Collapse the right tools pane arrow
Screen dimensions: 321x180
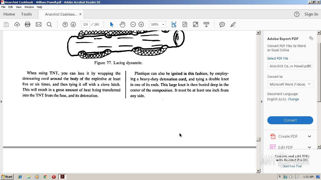tap(262, 101)
